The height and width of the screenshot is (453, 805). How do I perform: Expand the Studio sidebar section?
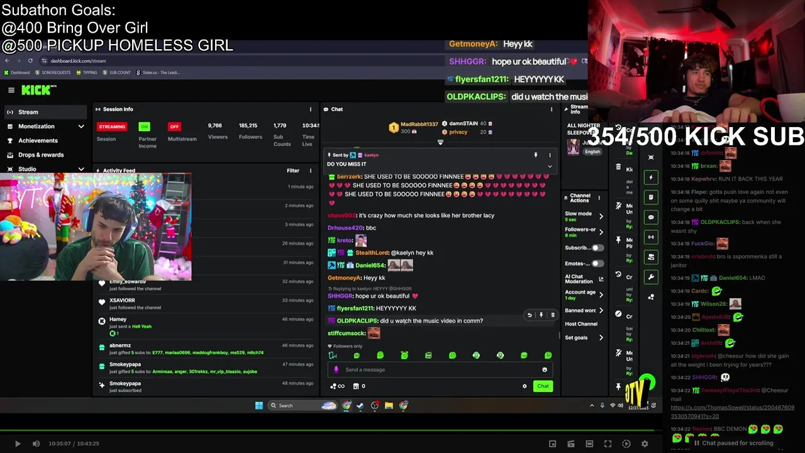pos(81,169)
